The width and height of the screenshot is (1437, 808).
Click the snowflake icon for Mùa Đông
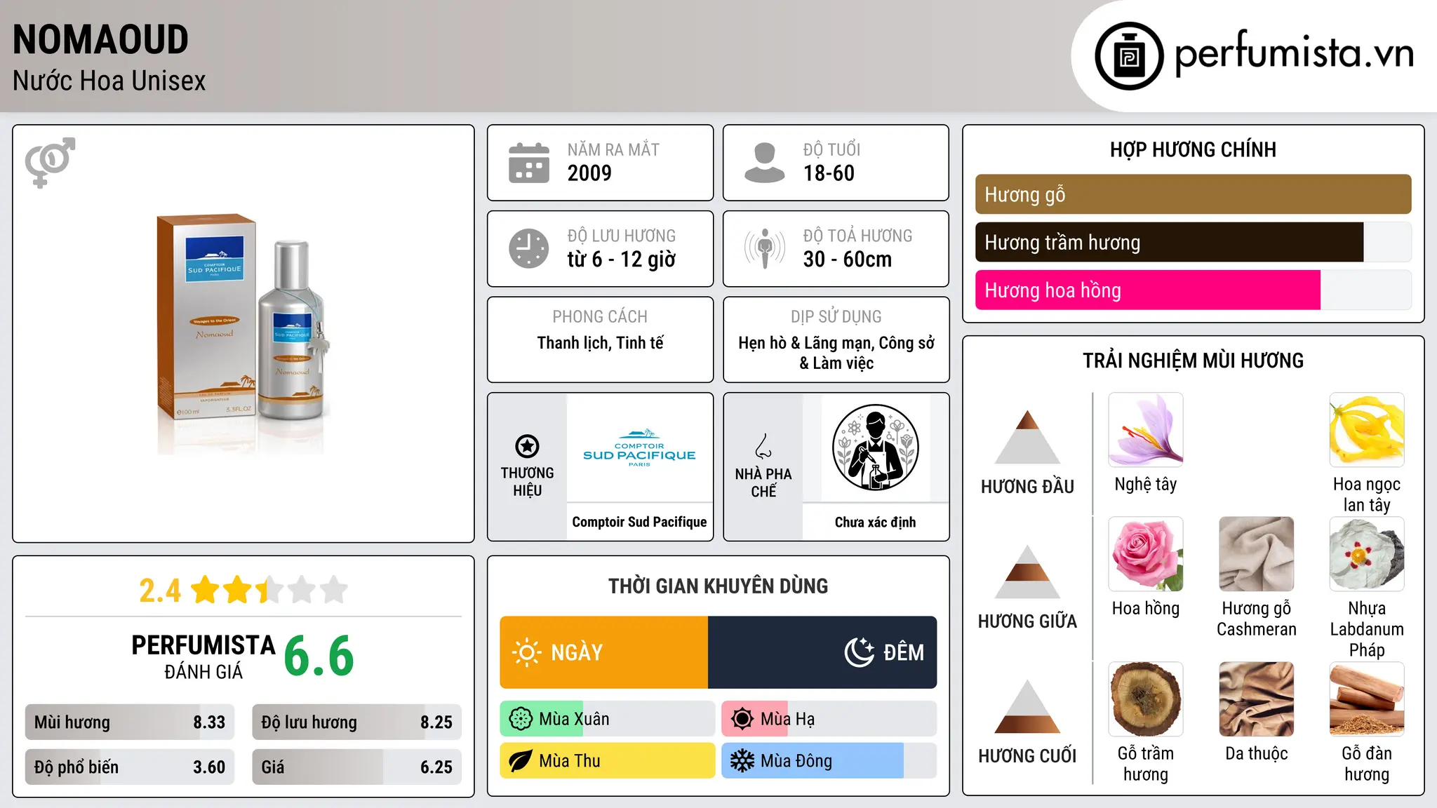(x=742, y=761)
